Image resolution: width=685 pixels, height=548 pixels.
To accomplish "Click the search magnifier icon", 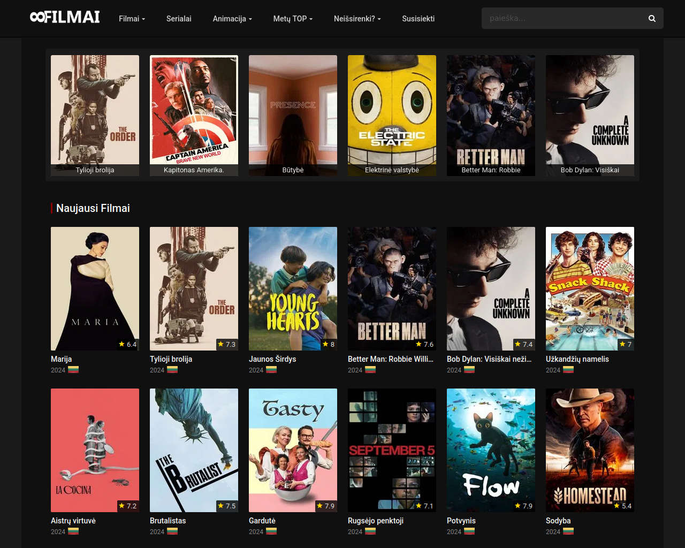I will tap(652, 18).
